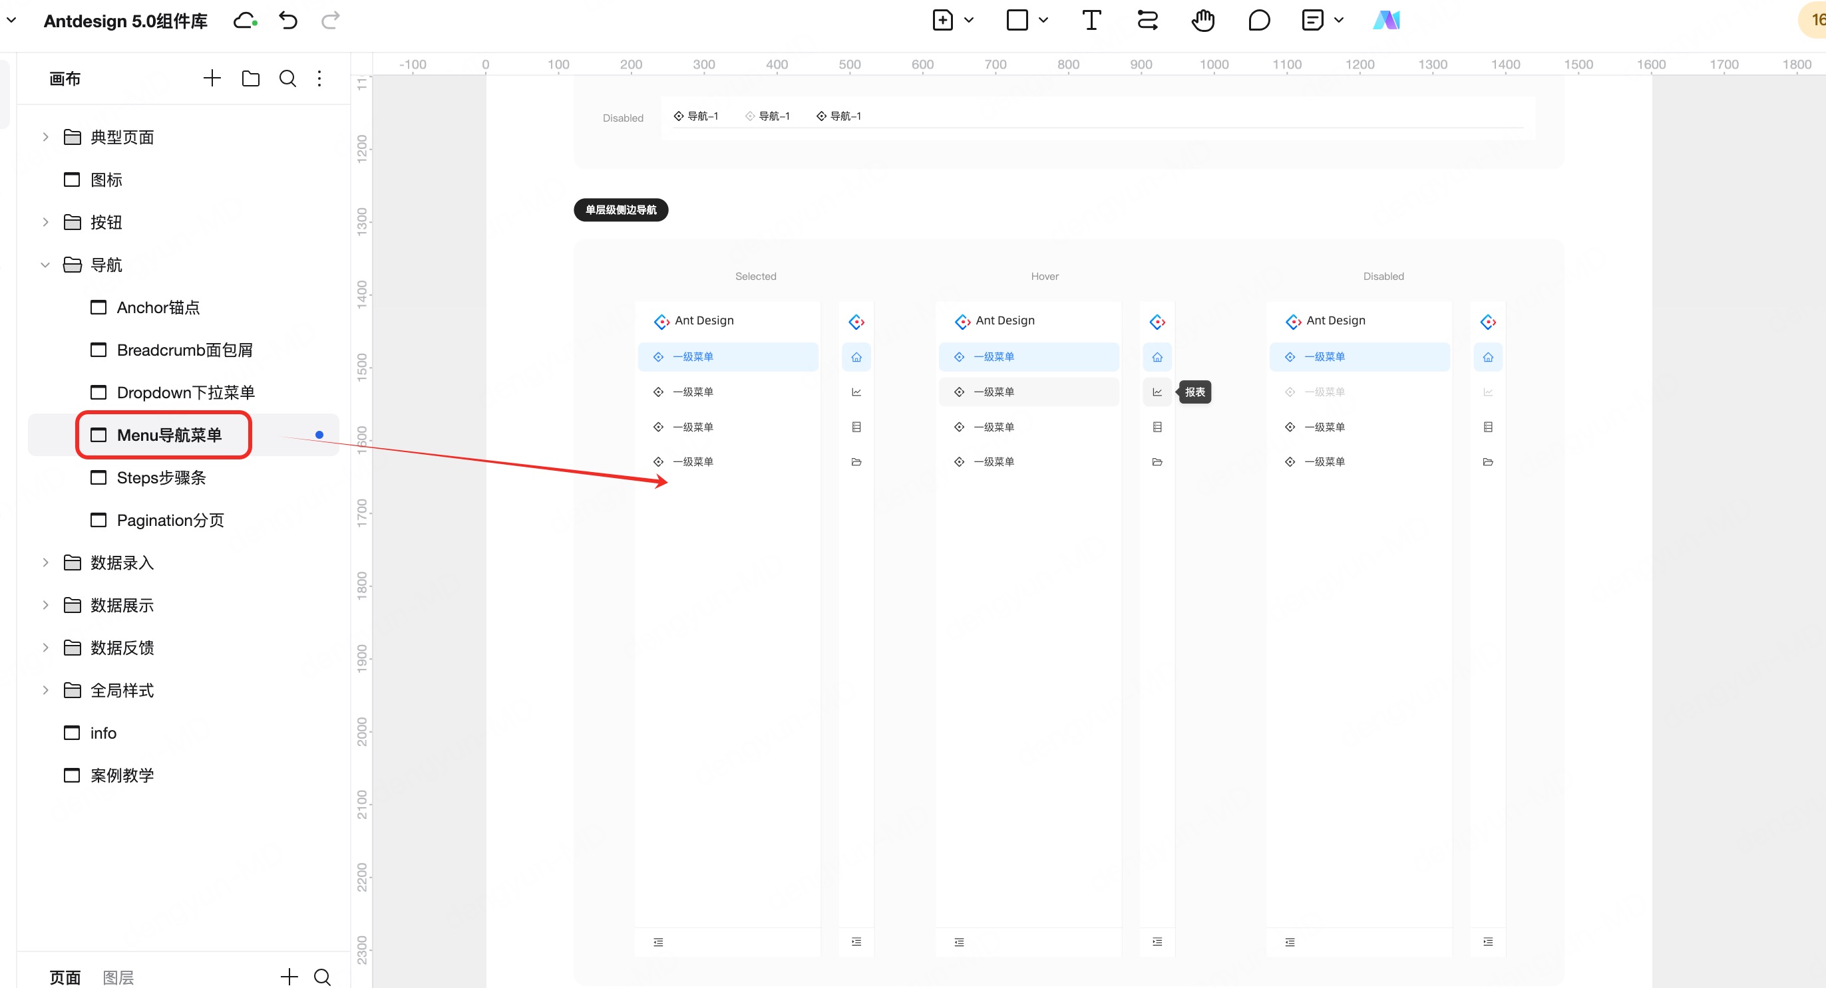The width and height of the screenshot is (1826, 988).
Task: Click the Selected column label
Action: pos(756,276)
